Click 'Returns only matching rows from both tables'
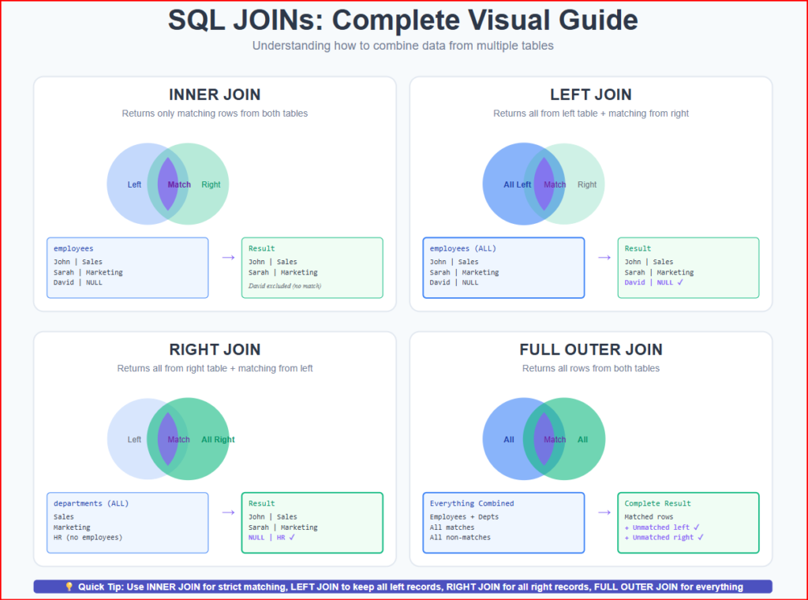The width and height of the screenshot is (808, 600). [215, 114]
